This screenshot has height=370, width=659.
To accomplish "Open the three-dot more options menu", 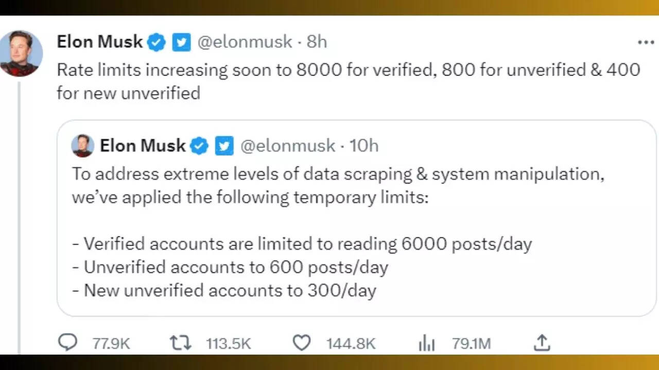I will [x=646, y=43].
